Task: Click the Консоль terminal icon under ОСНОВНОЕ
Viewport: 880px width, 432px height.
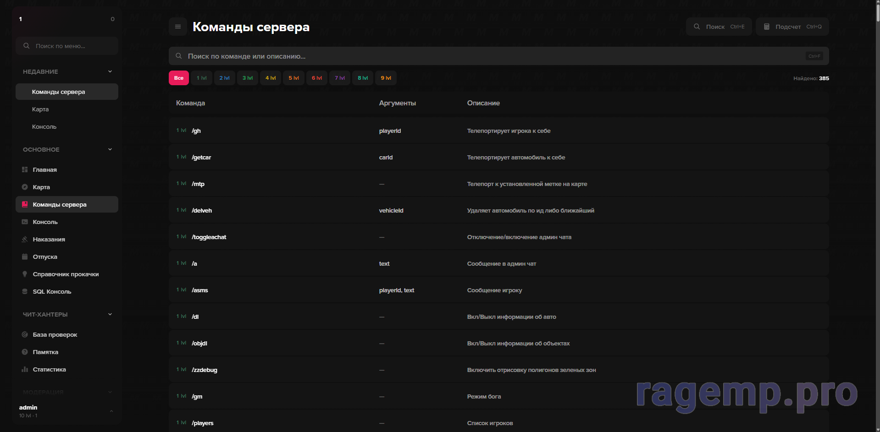Action: 25,222
